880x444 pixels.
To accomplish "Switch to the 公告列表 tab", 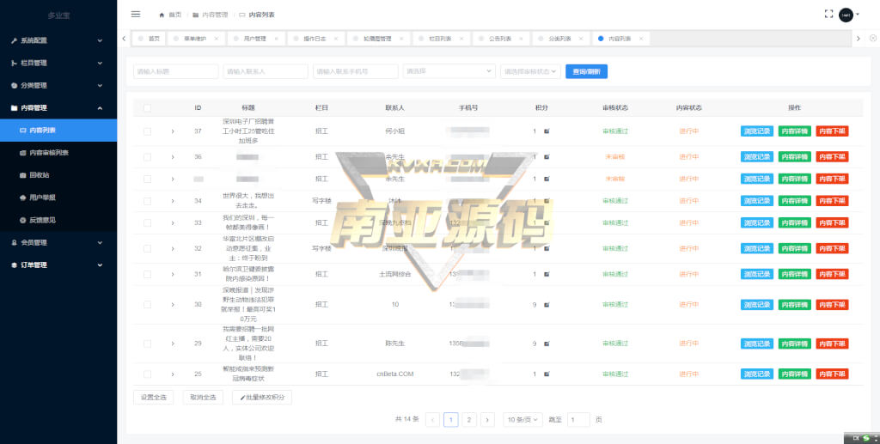I will pyautogui.click(x=499, y=39).
